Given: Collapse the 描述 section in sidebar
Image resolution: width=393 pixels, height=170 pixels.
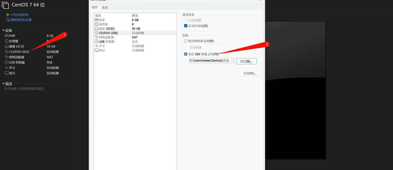Looking at the screenshot, I should click(3, 84).
